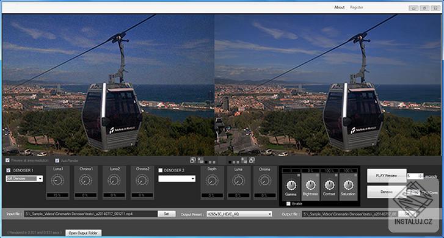Click the Depth knob of Denoiser 2
The width and height of the screenshot is (444, 238).
coord(212,180)
